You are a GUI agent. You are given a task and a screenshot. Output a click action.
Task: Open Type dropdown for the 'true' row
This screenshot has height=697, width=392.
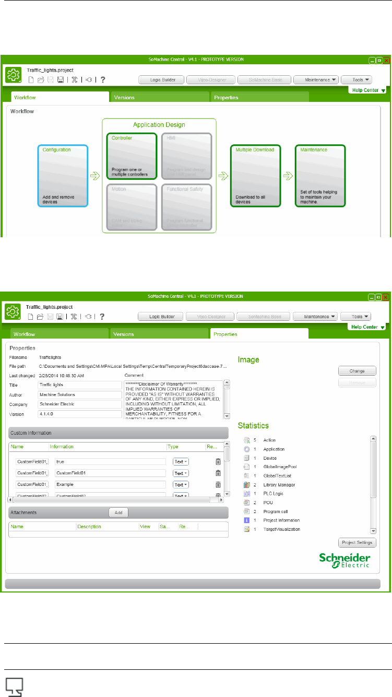tap(181, 461)
